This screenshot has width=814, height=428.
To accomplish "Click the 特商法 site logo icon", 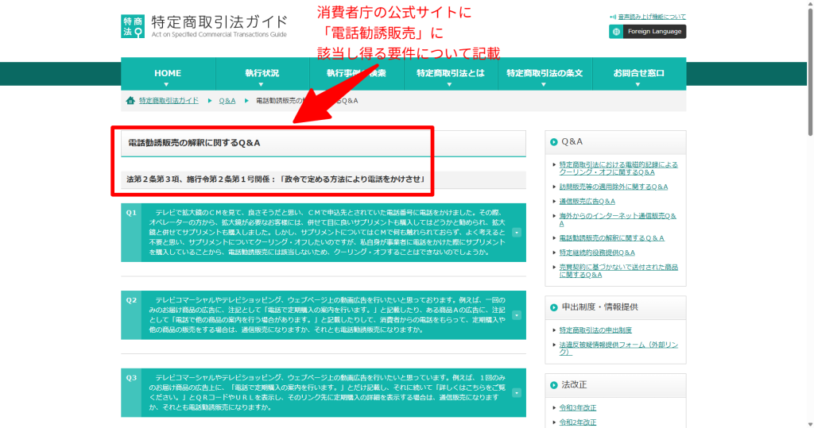I will click(x=133, y=26).
